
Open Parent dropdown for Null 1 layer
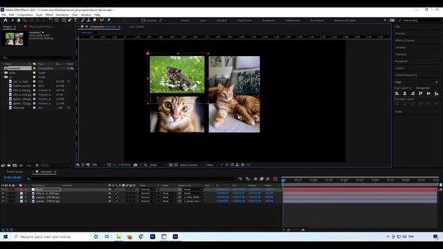[x=192, y=190]
